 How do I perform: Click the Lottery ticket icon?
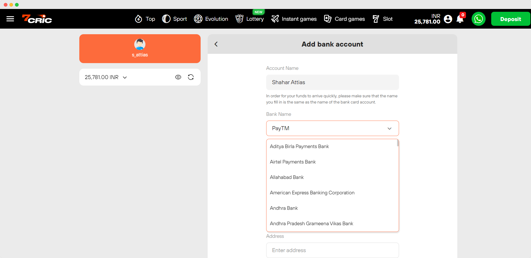239,19
